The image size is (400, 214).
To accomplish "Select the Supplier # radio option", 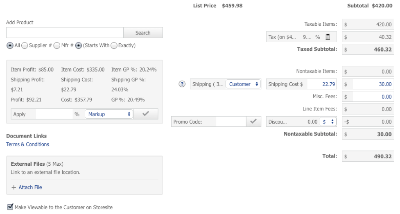I will coord(24,45).
